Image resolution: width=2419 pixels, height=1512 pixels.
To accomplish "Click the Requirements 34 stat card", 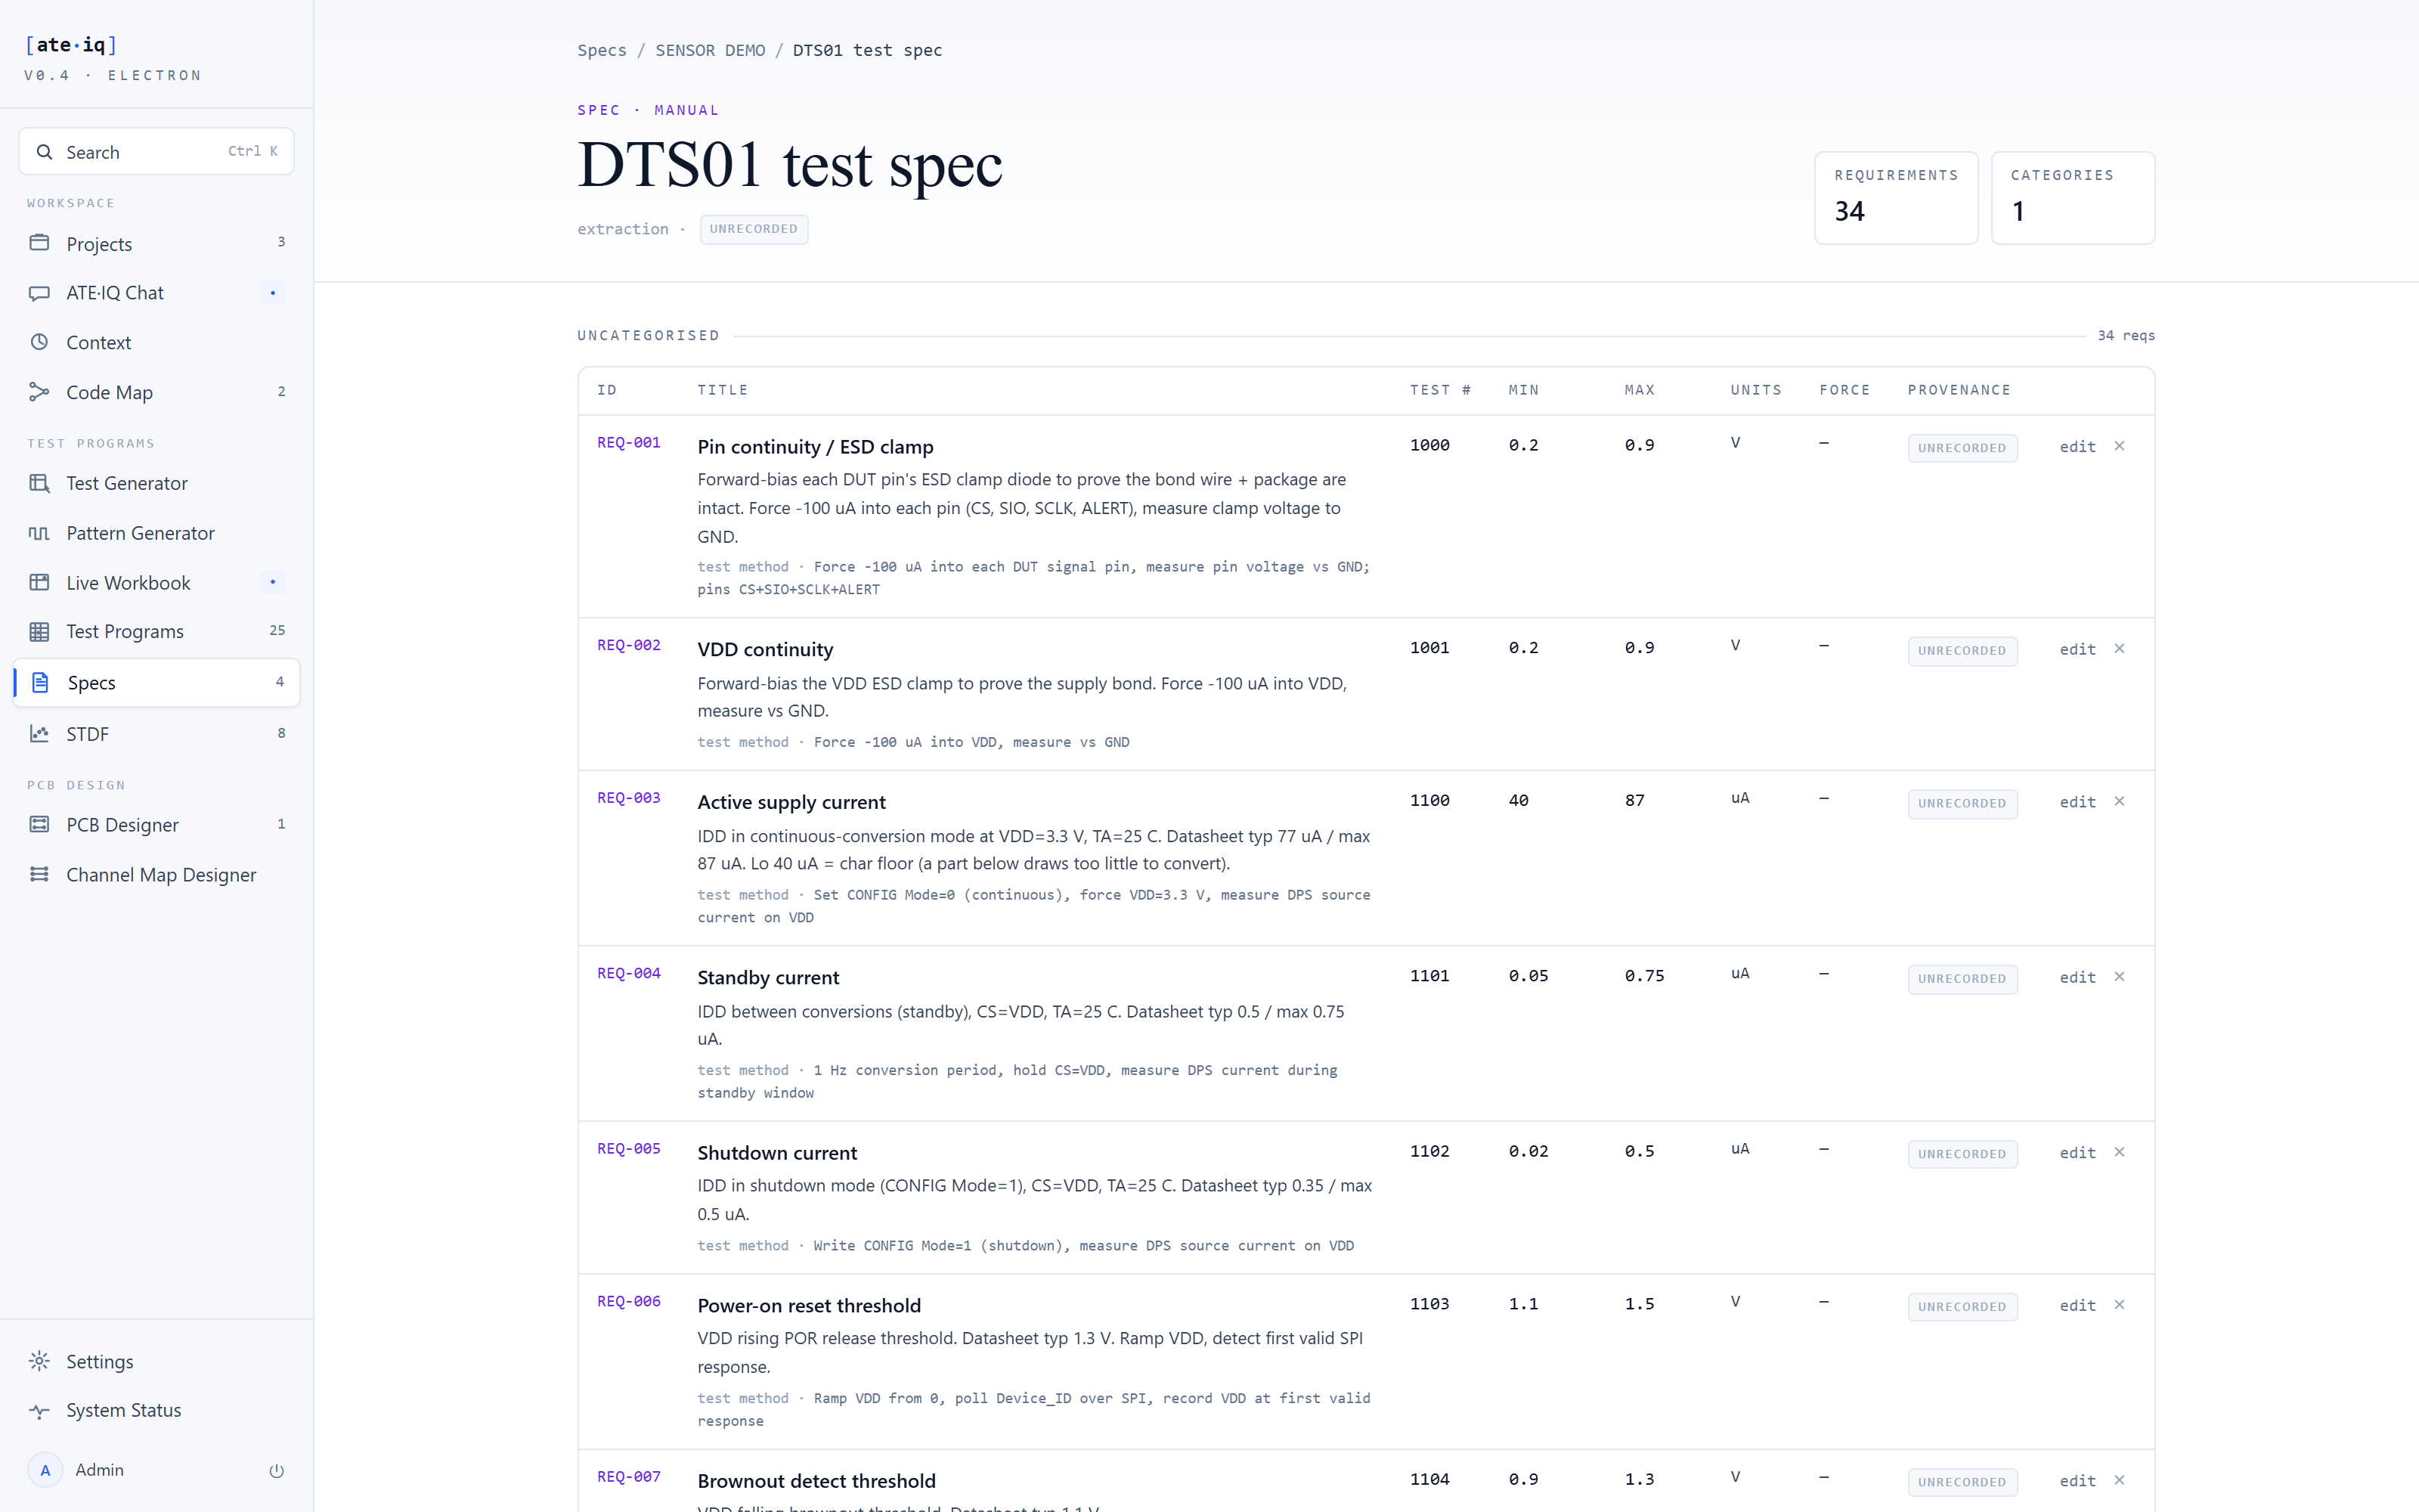I will pos(1895,198).
